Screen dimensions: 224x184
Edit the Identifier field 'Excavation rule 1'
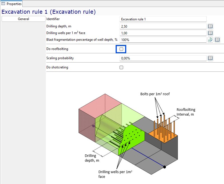pos(163,19)
